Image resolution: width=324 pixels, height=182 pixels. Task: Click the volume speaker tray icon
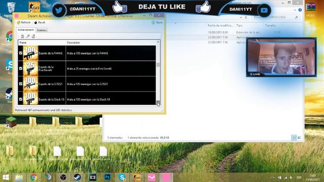click(291, 177)
